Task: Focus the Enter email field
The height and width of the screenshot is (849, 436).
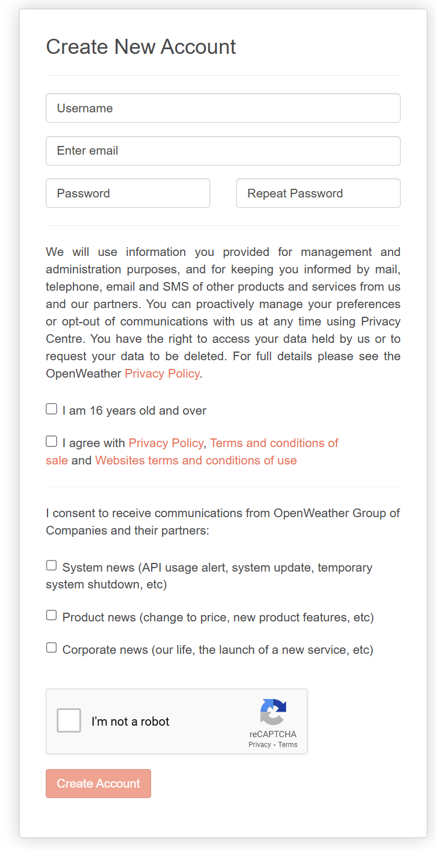Action: [223, 151]
